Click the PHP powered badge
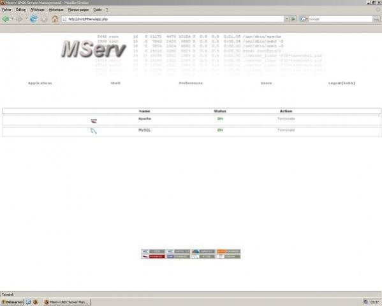This screenshot has width=382, height=306. pyautogui.click(x=179, y=256)
